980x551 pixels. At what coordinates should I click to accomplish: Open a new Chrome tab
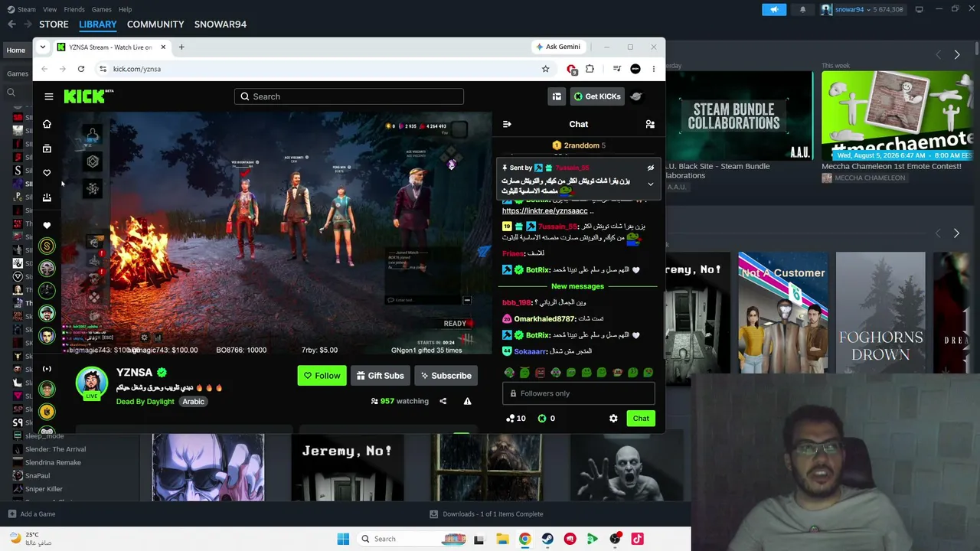pos(181,47)
